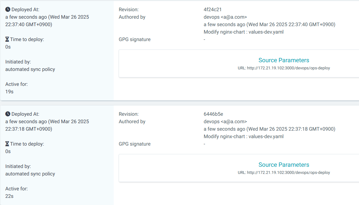Screen dimensions: 359x205
Task: Click hourglass icon beside first Time to deploy
Action: pyautogui.click(x=7, y=40)
